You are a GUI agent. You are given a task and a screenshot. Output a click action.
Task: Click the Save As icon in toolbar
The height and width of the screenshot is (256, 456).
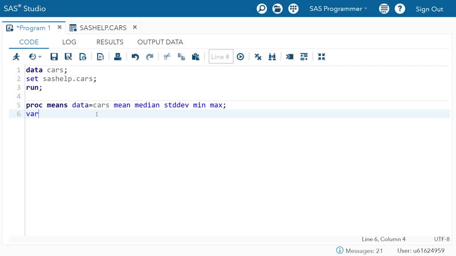click(x=68, y=57)
